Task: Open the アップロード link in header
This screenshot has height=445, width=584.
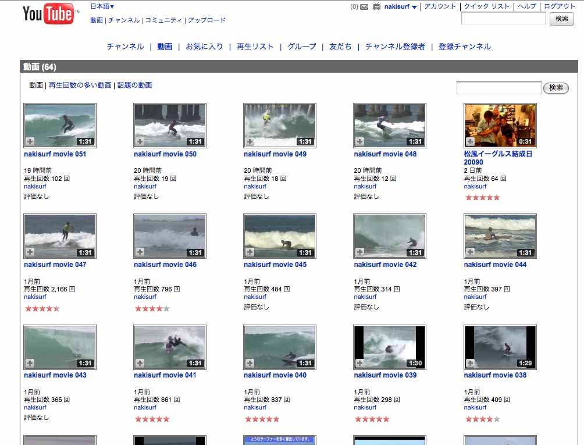Action: 206,20
